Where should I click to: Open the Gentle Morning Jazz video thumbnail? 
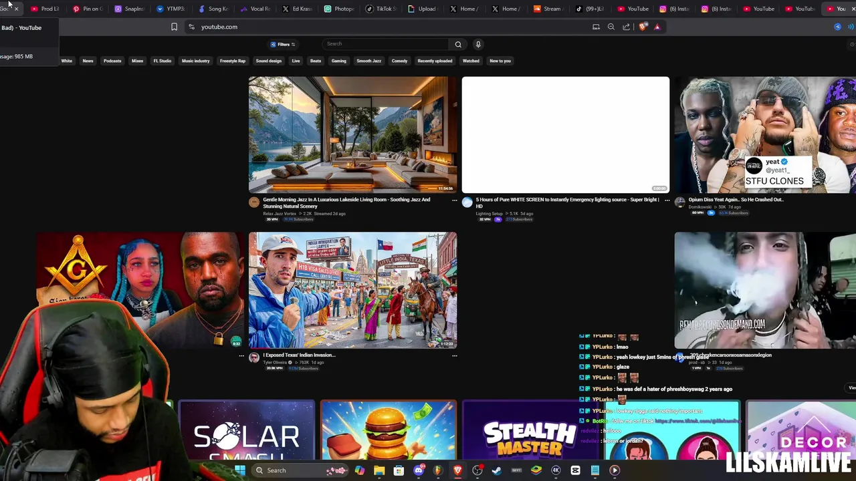352,135
